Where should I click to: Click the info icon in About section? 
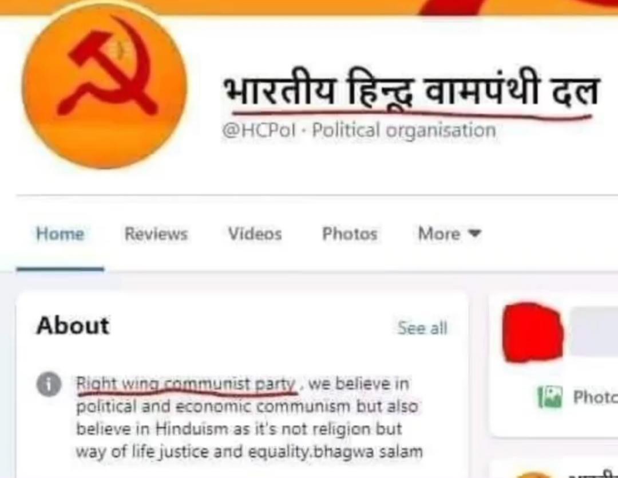[49, 384]
